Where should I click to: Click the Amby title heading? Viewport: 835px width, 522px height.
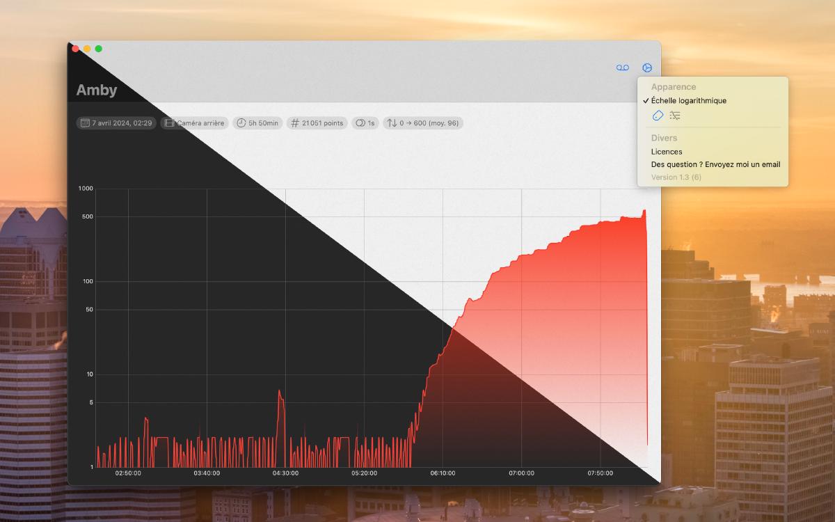pyautogui.click(x=96, y=90)
